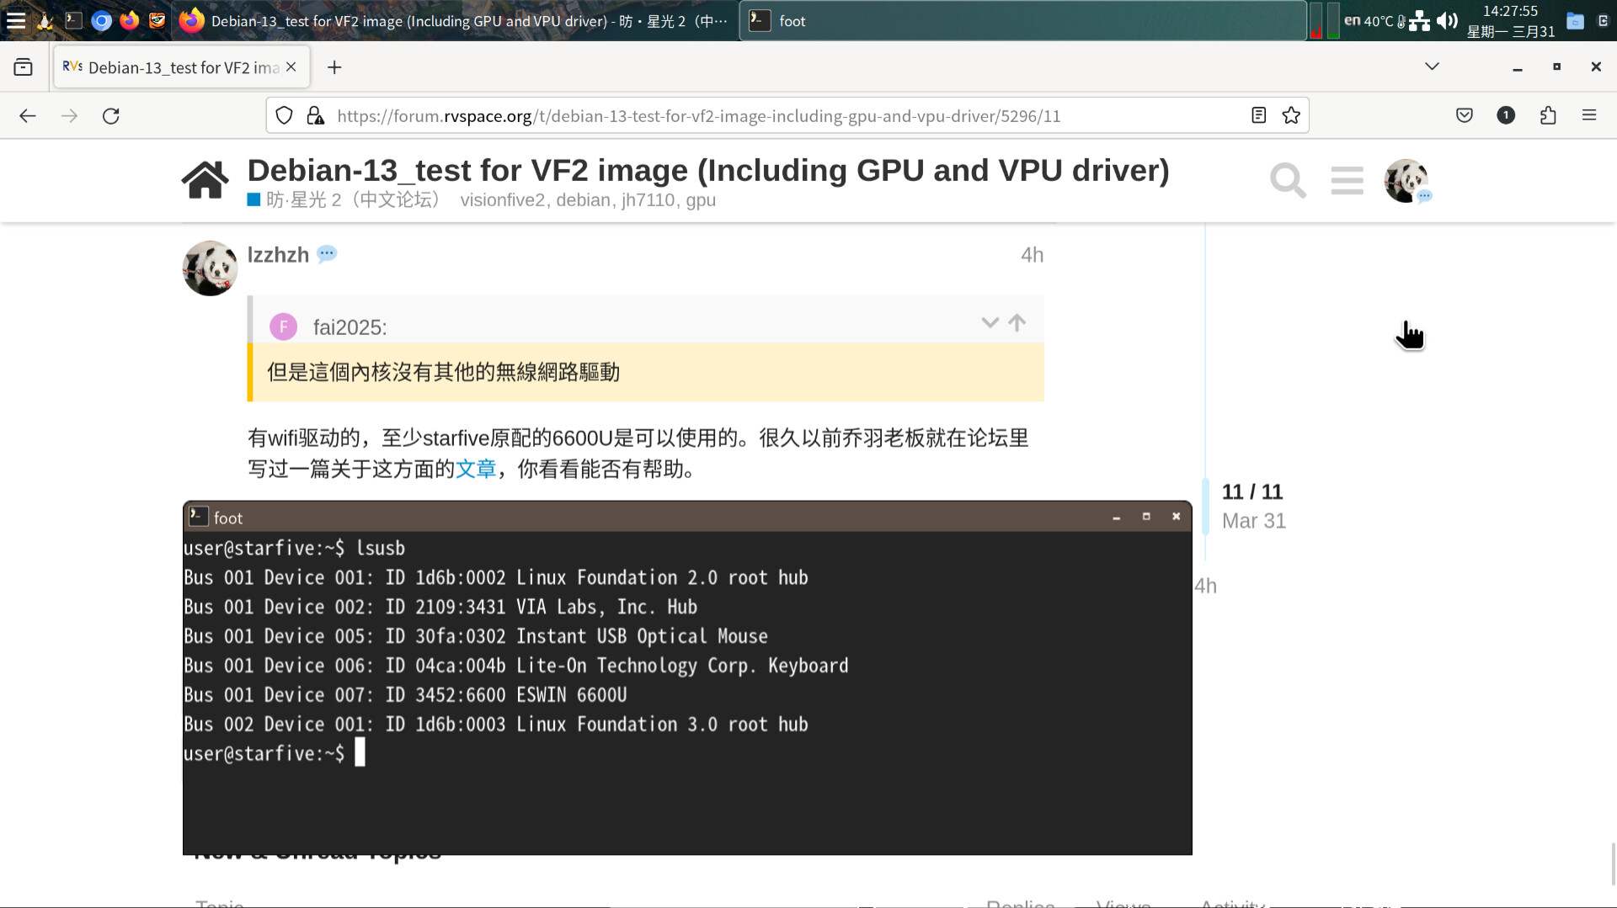Click the site security padlock icon
This screenshot has width=1617, height=908.
[316, 116]
